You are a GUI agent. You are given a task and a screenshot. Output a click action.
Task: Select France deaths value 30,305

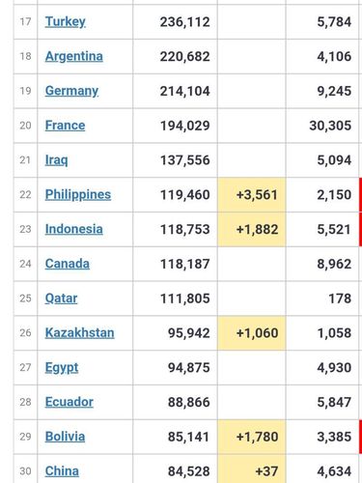[x=330, y=126]
